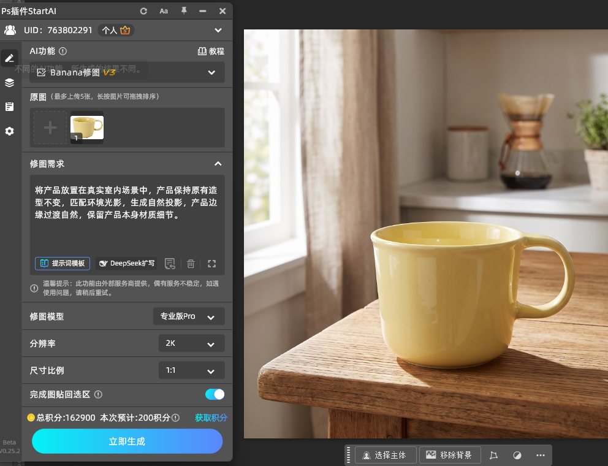Pin the StartAI plugin panel
This screenshot has width=608, height=466.
(x=184, y=11)
